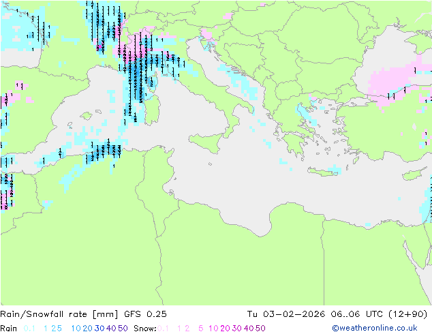Click the date "Tu 03-02-2026" text

(286, 314)
